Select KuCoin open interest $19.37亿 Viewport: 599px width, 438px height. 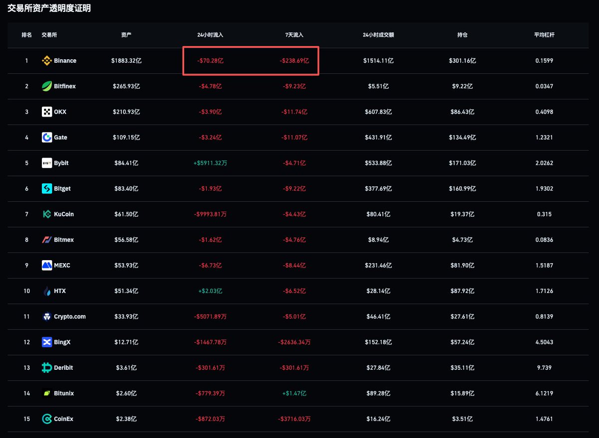pos(462,214)
